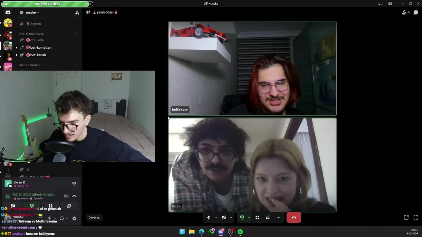Screen dimensions: 422x237
Task: Click the yayın odası channel title
Action: coord(105,12)
